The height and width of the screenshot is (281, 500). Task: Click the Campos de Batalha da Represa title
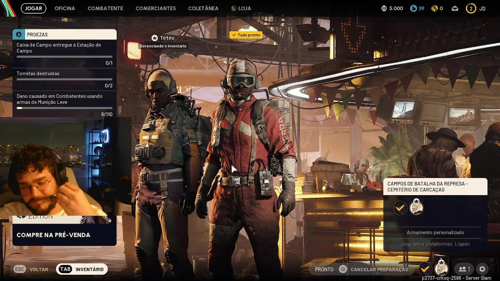[x=428, y=187]
